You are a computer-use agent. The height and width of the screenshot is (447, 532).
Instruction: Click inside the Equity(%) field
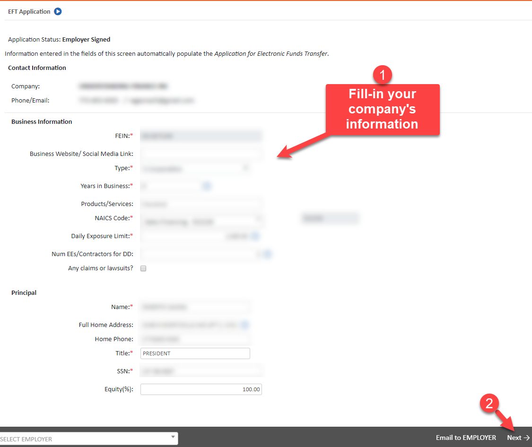coord(201,389)
